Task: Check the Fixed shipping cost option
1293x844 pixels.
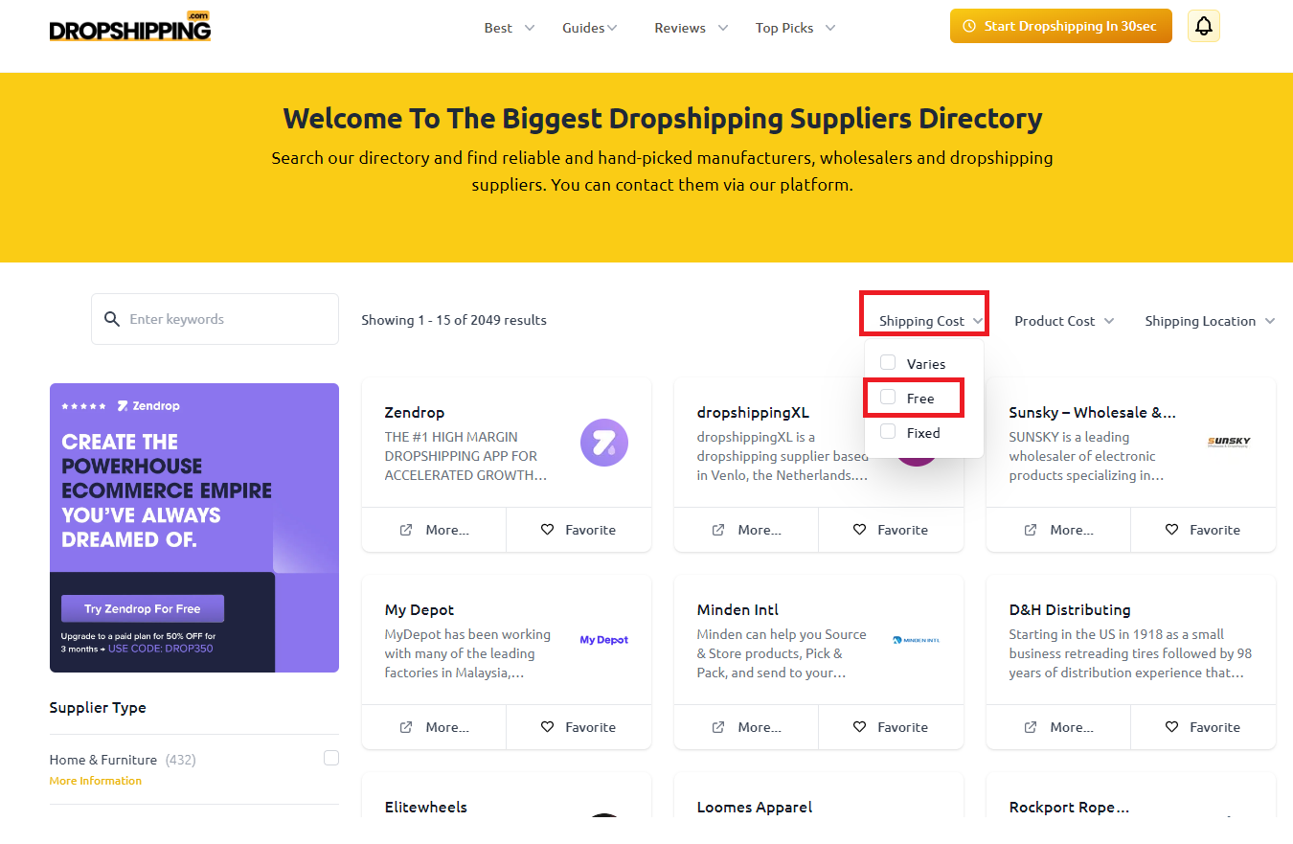Action: [888, 431]
